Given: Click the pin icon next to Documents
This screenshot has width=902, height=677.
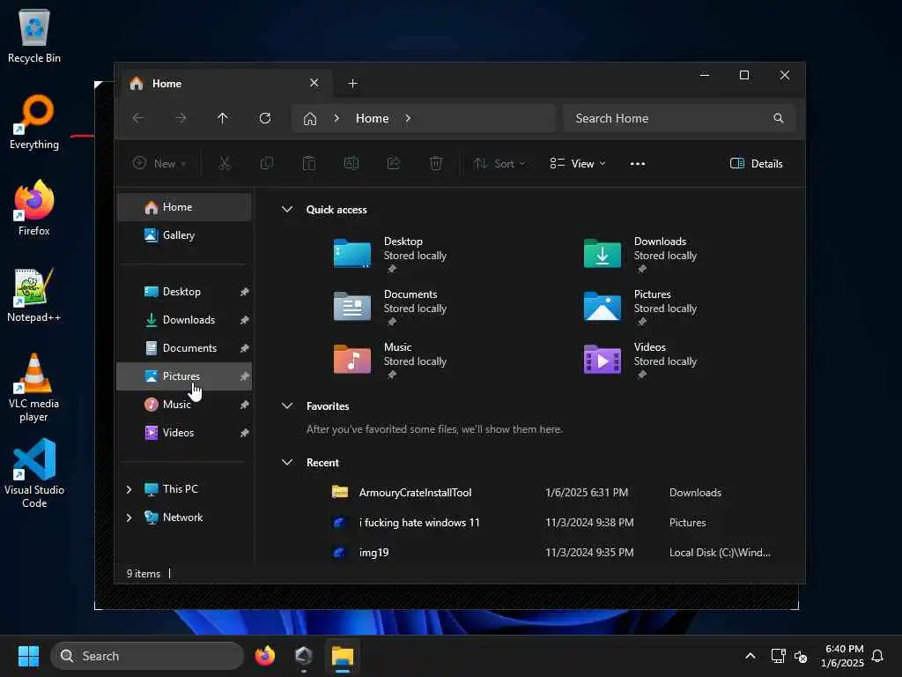Looking at the screenshot, I should 245,348.
